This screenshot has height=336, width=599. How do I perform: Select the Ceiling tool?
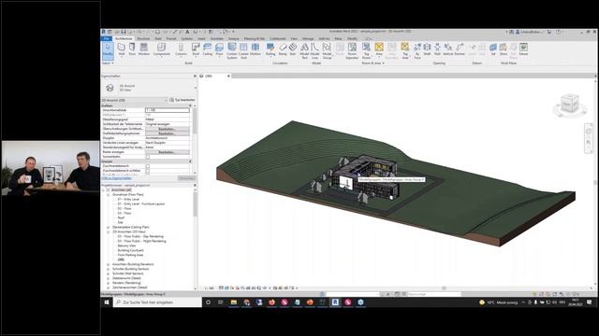coord(208,49)
